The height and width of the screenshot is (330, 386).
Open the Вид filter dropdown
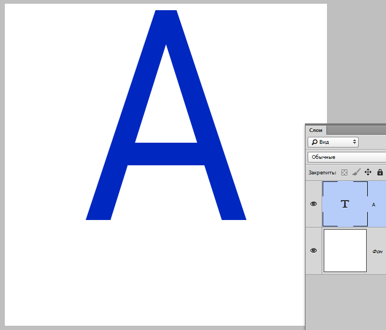coord(333,142)
